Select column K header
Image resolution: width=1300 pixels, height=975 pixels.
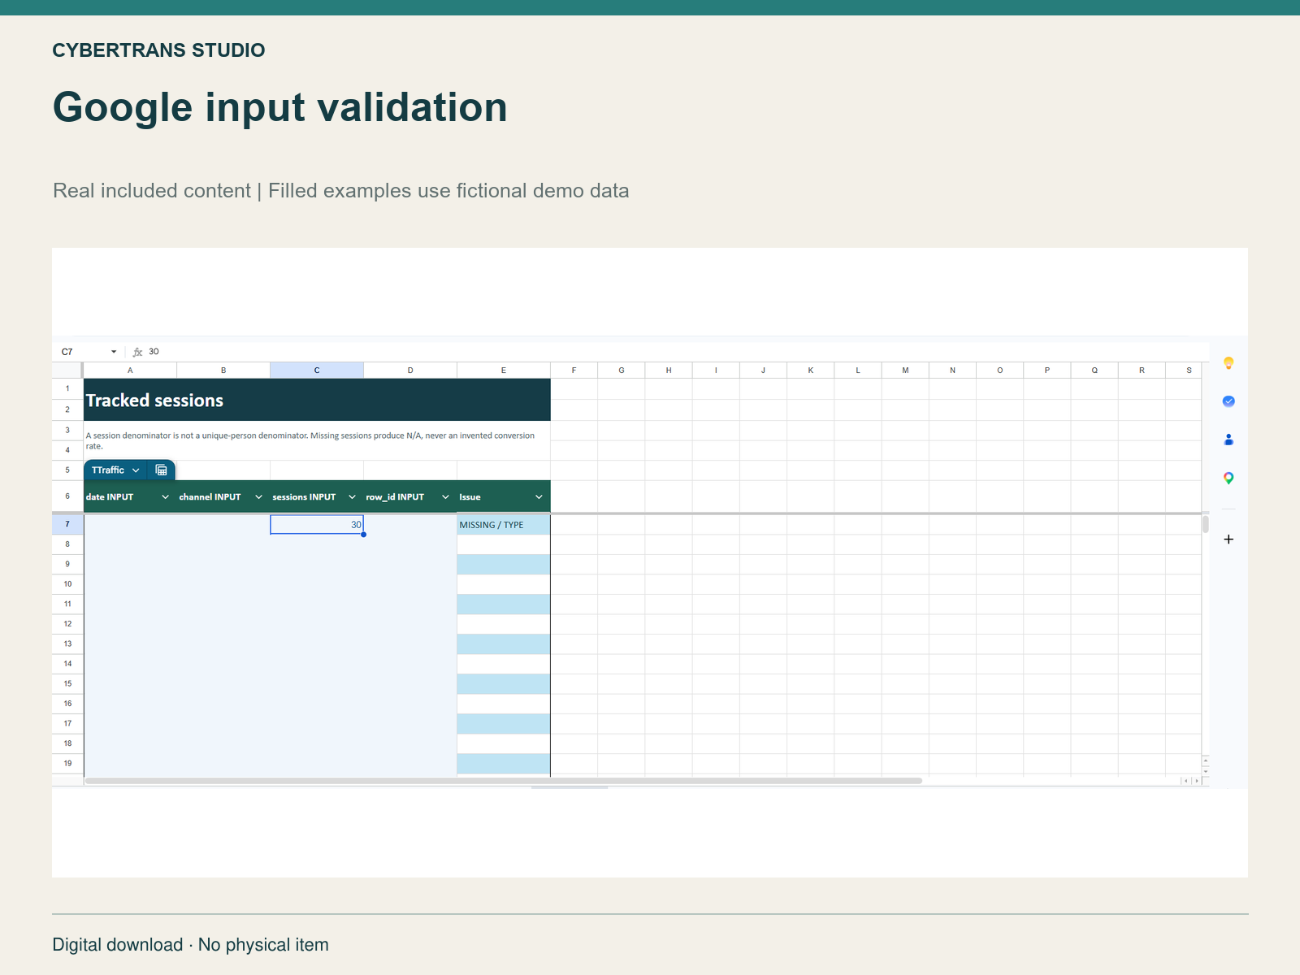[x=811, y=370]
